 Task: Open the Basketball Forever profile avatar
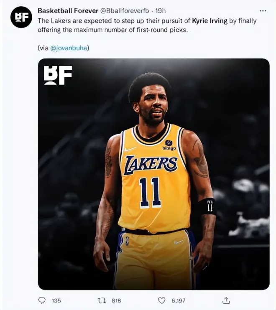click(x=21, y=17)
